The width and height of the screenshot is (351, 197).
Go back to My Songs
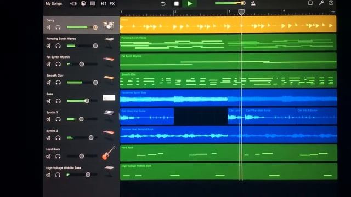pyautogui.click(x=54, y=4)
